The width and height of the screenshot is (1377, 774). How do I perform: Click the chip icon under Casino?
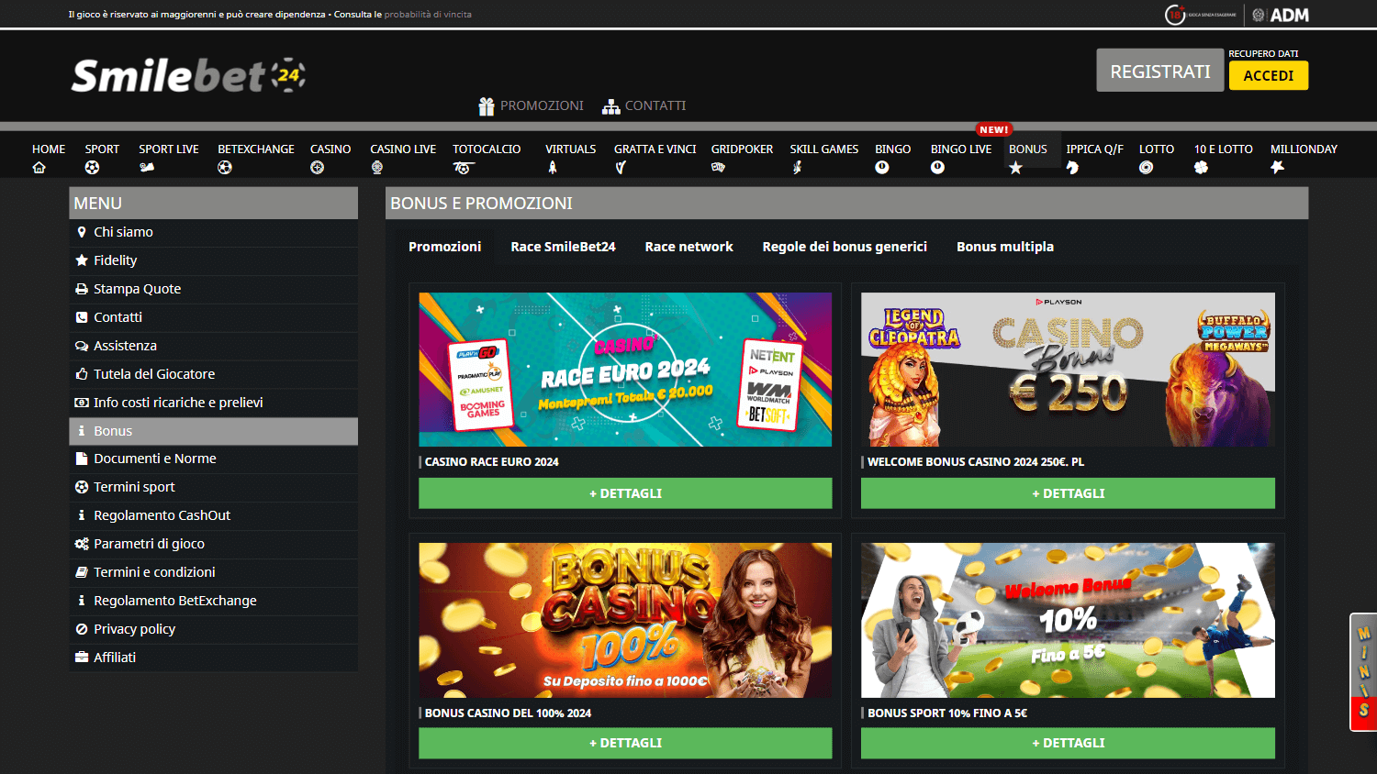point(318,168)
